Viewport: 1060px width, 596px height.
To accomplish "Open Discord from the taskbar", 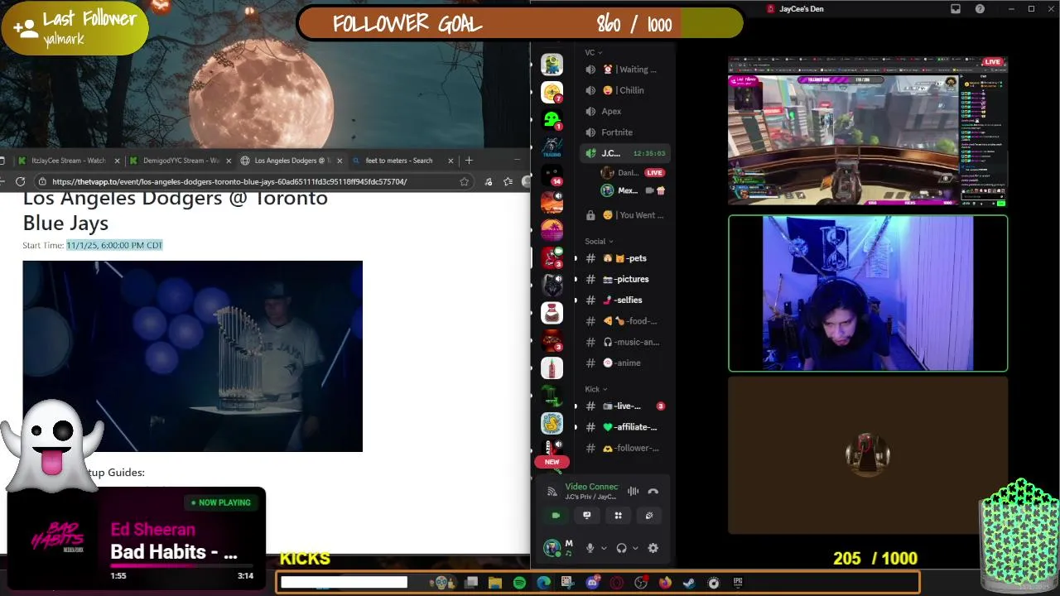I will click(x=592, y=583).
